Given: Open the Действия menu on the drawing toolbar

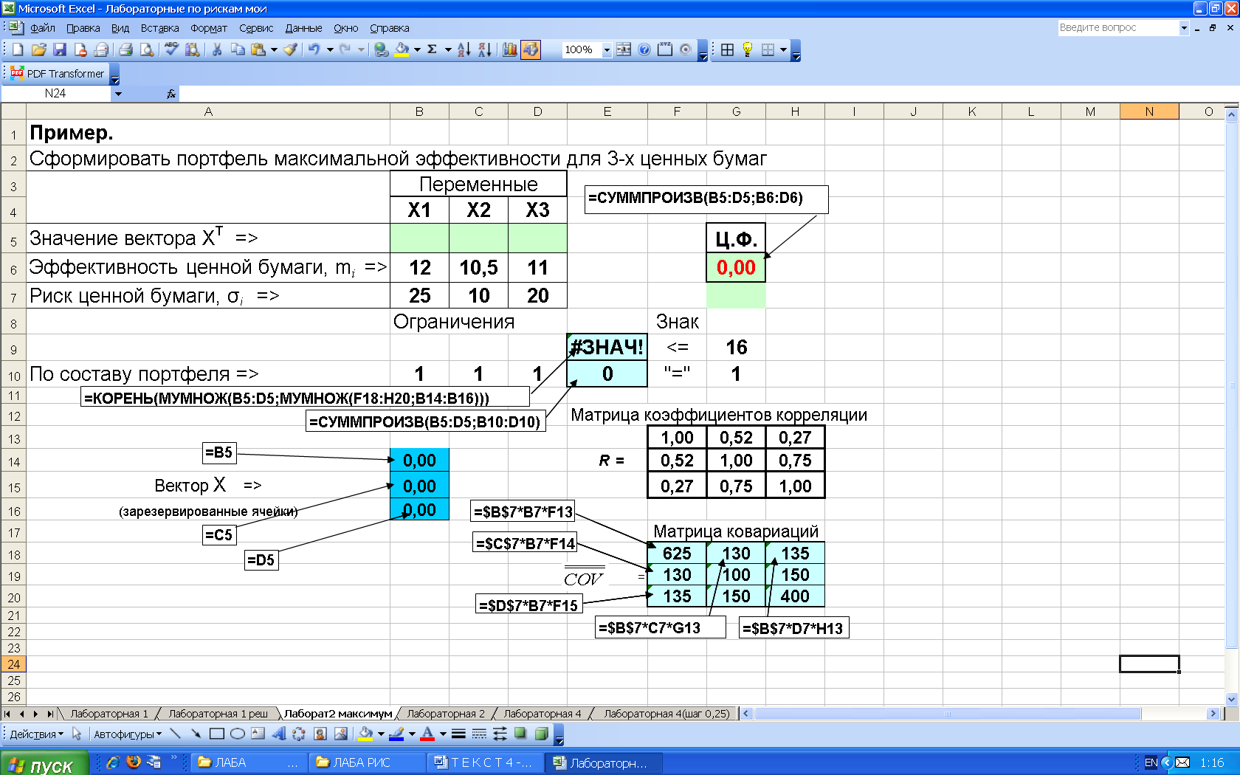Looking at the screenshot, I should 36,734.
